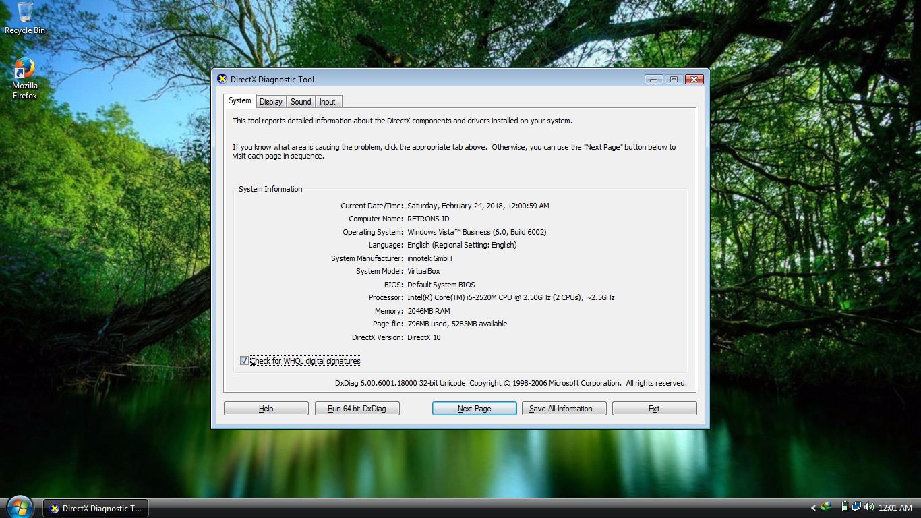This screenshot has width=921, height=518.
Task: Click the Internet Download Manager tray icon
Action: coord(826,507)
